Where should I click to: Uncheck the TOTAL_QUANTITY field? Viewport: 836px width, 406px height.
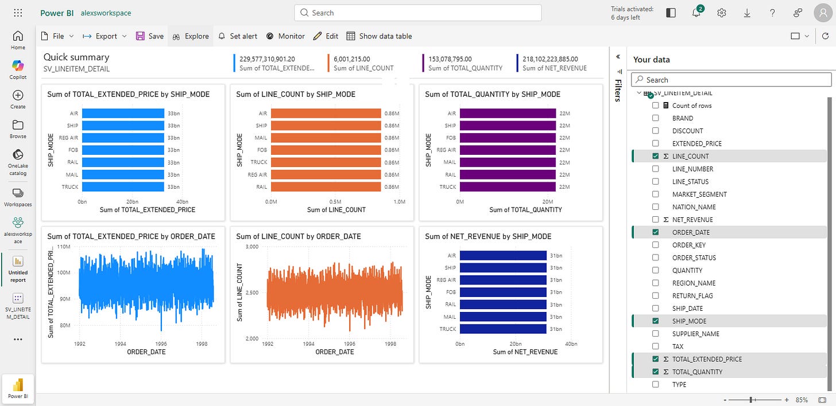pos(655,372)
